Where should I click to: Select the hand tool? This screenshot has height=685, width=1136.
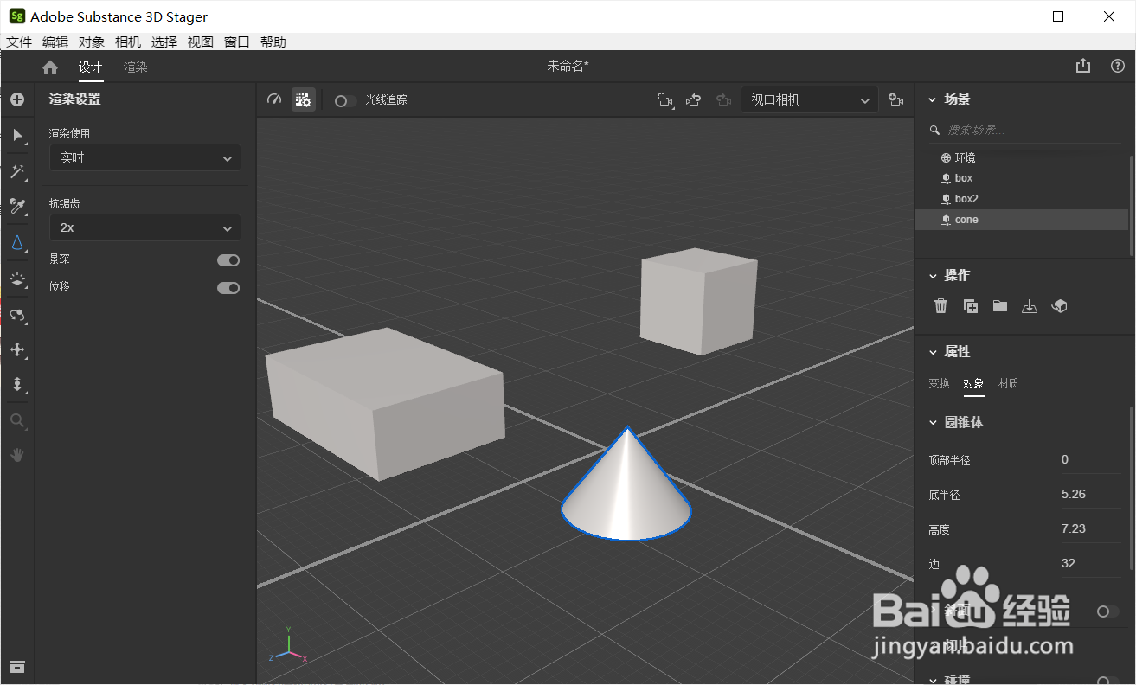tap(16, 455)
